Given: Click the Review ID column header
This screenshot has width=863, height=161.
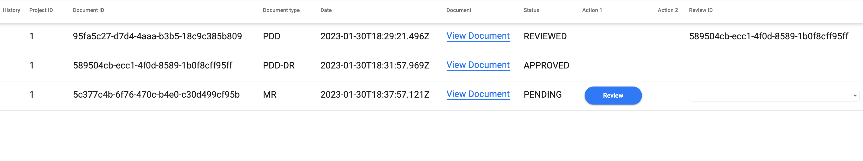Looking at the screenshot, I should [x=701, y=10].
